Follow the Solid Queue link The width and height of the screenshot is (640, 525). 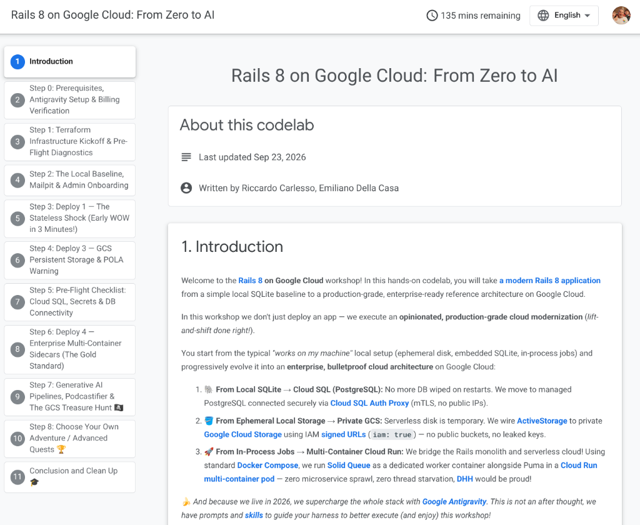pyautogui.click(x=349, y=465)
